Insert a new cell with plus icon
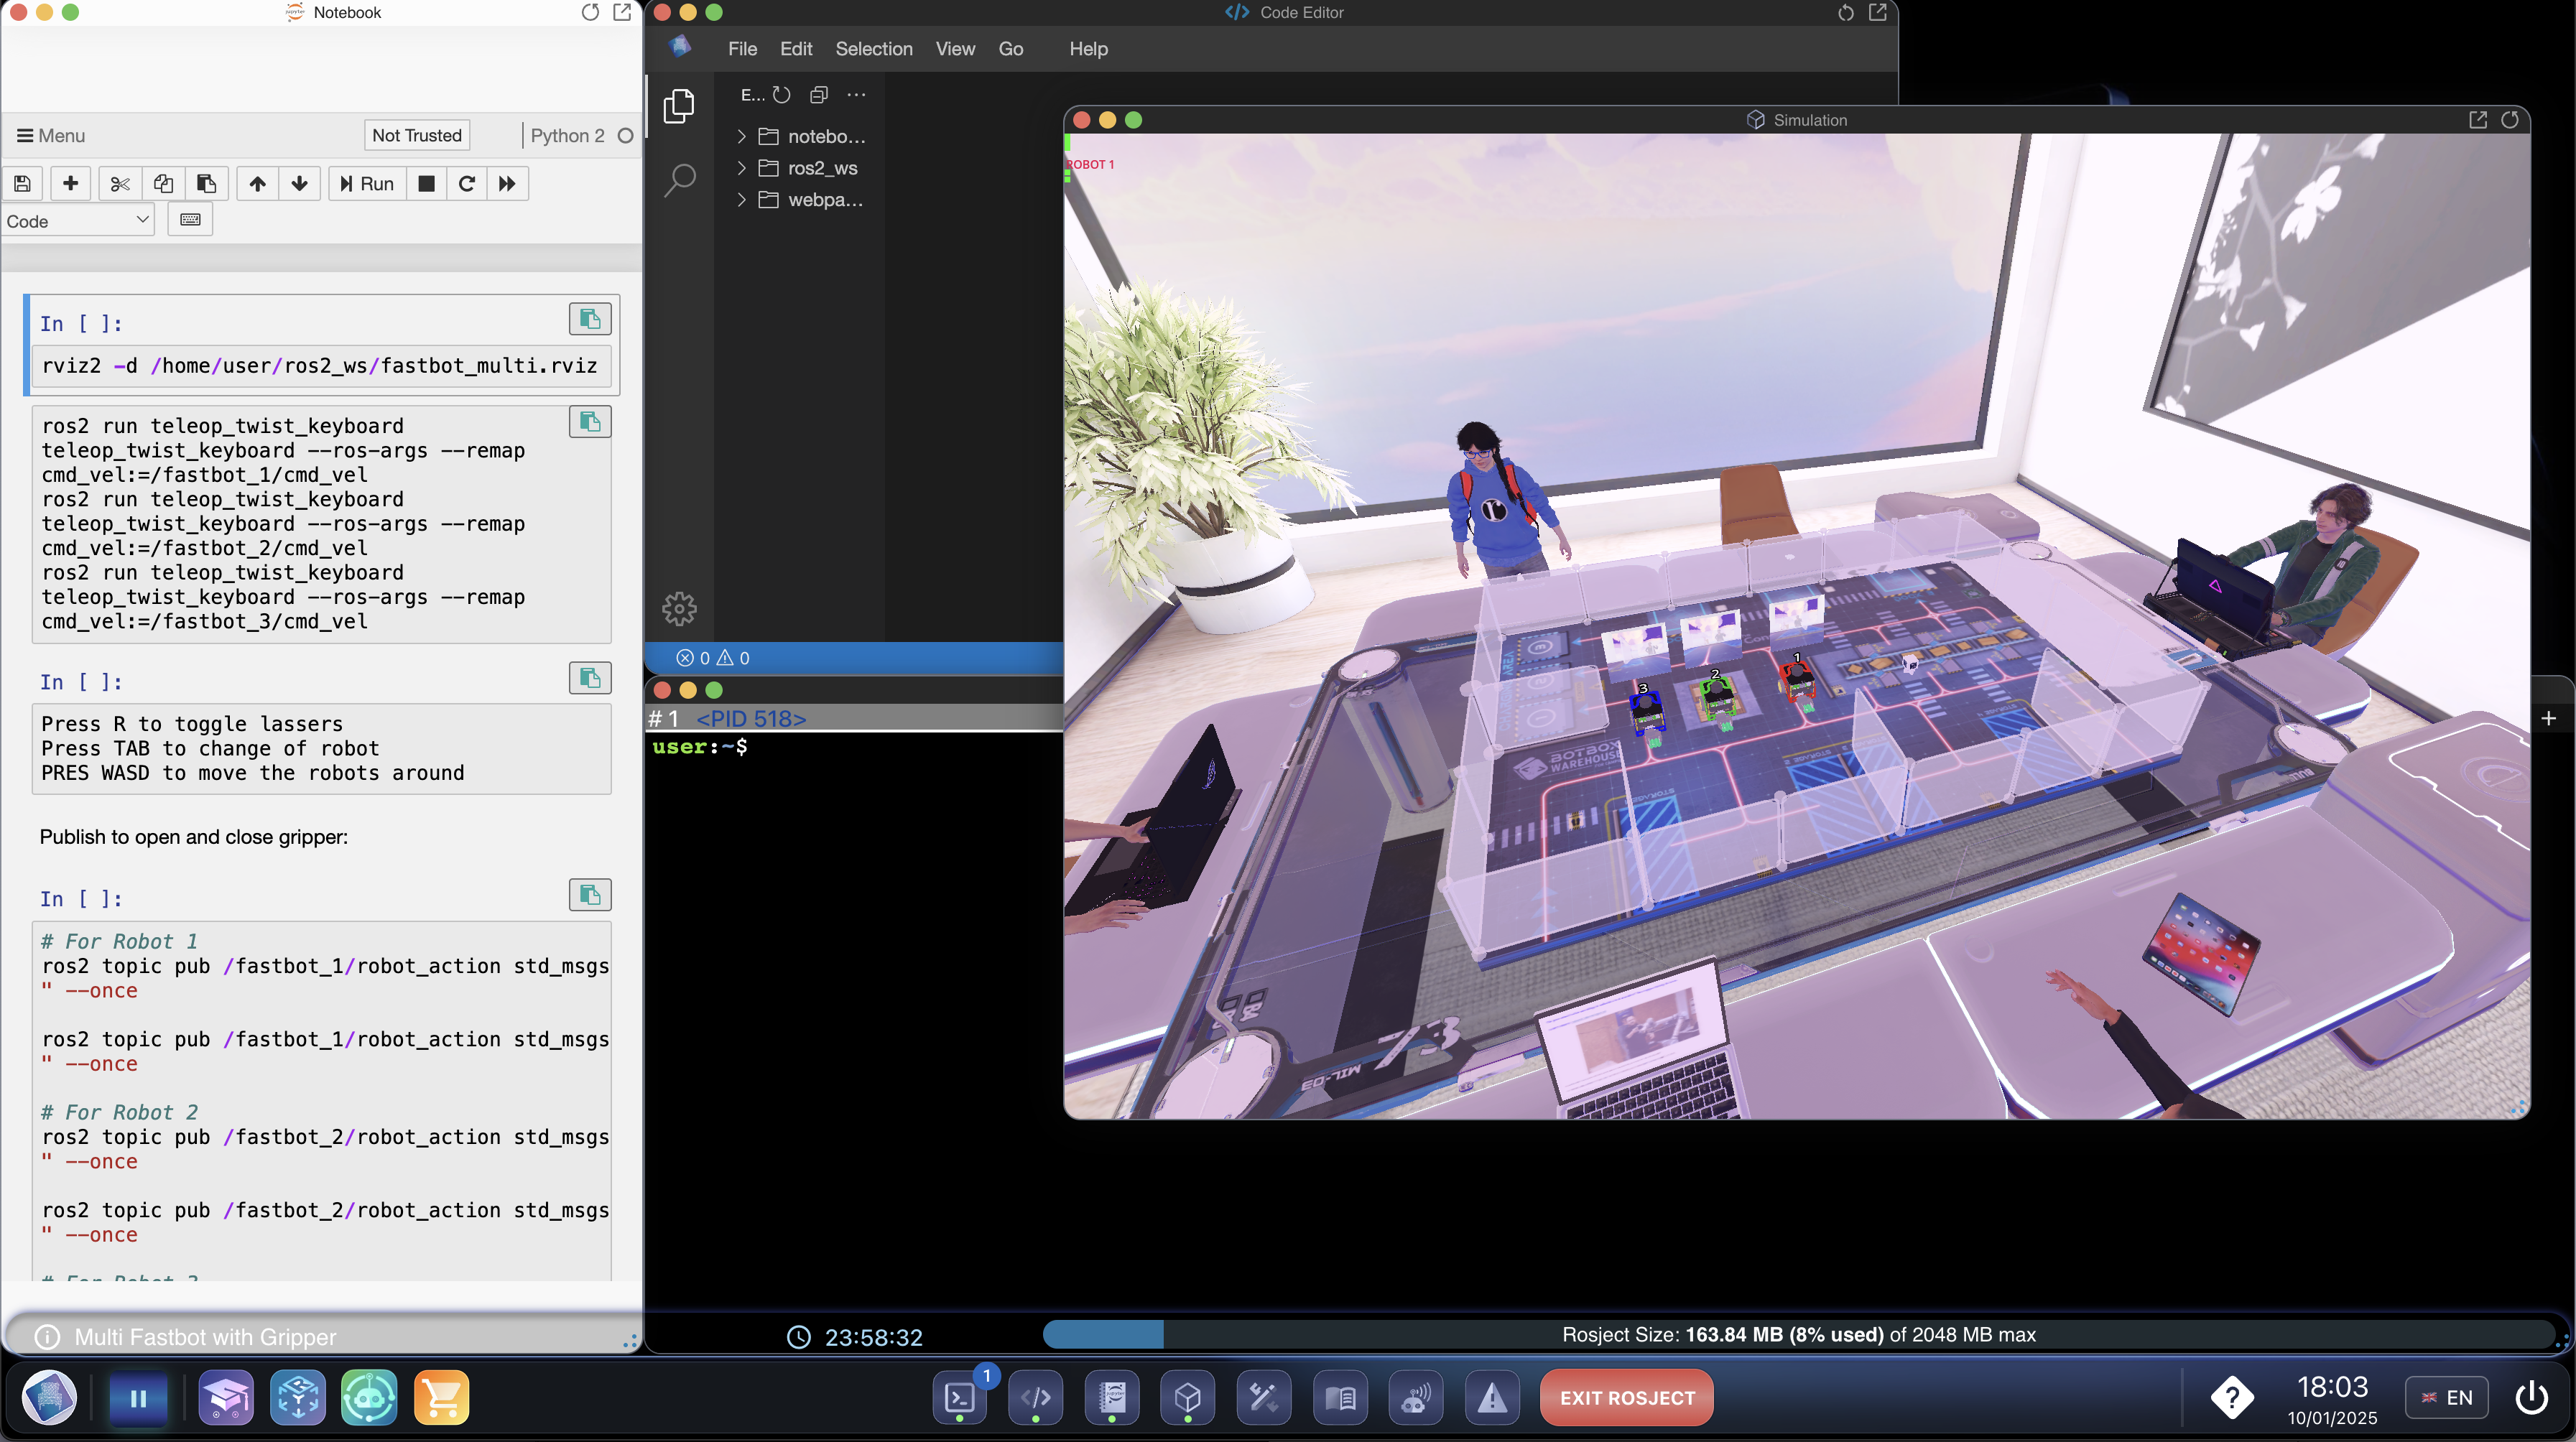Image resolution: width=2576 pixels, height=1442 pixels. tap(70, 184)
